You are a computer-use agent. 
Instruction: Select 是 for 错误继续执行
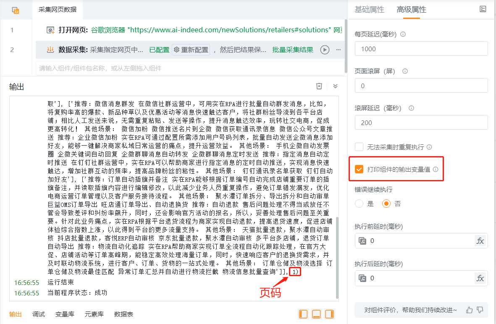[x=359, y=204]
